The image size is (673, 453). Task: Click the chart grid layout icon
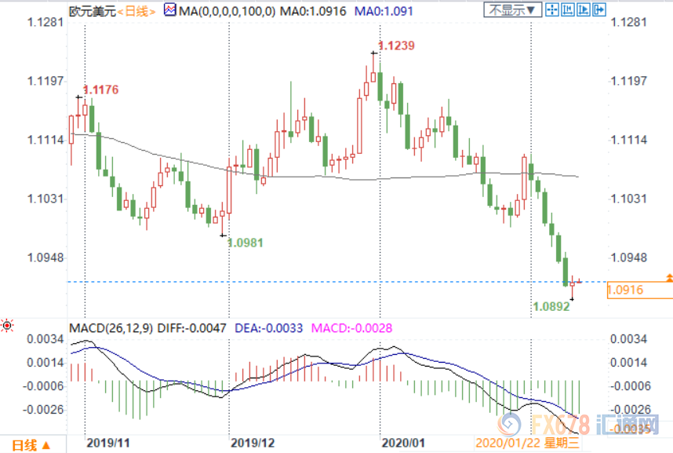[x=552, y=10]
